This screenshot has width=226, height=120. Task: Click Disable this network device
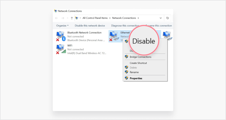[90, 26]
